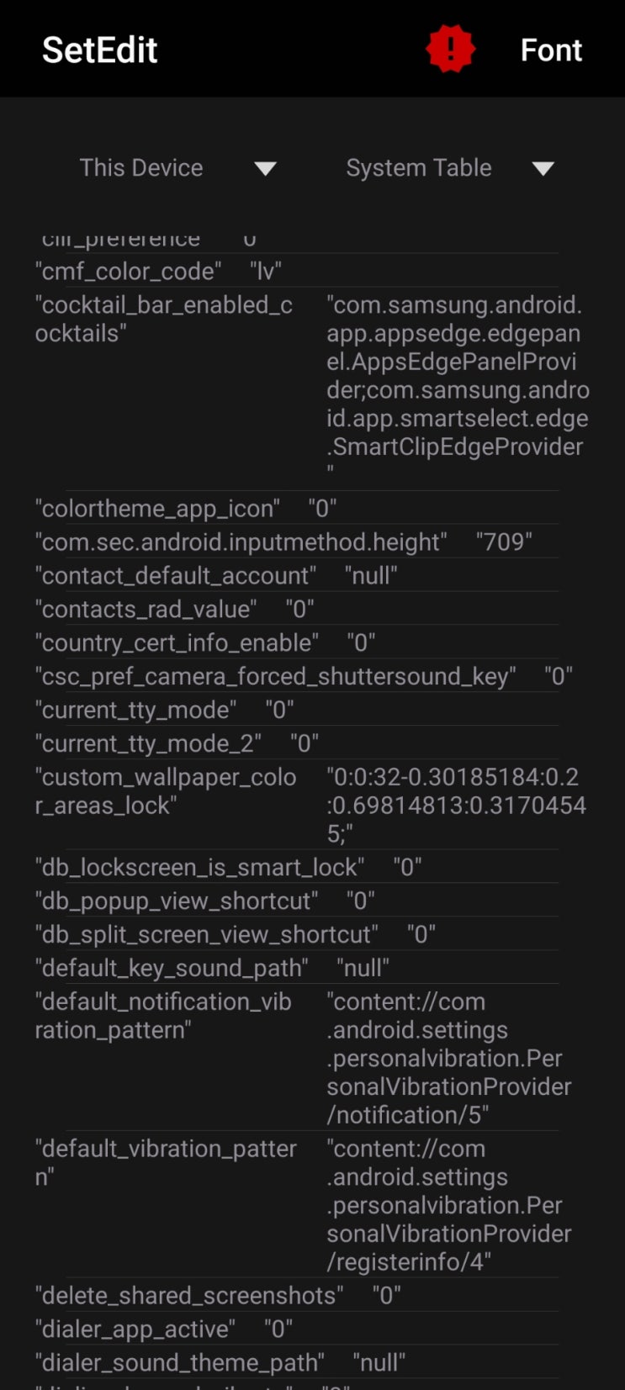Screen dimensions: 625x1390
Task: Tap the dialer_sound_theme_path row
Action: click(x=220, y=1363)
